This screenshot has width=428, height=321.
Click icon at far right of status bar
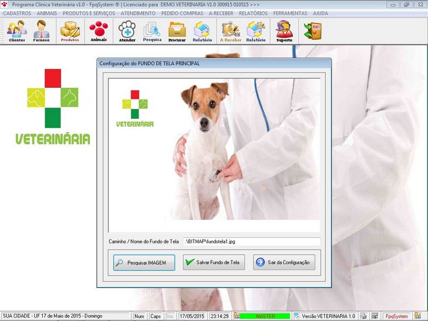(x=418, y=316)
